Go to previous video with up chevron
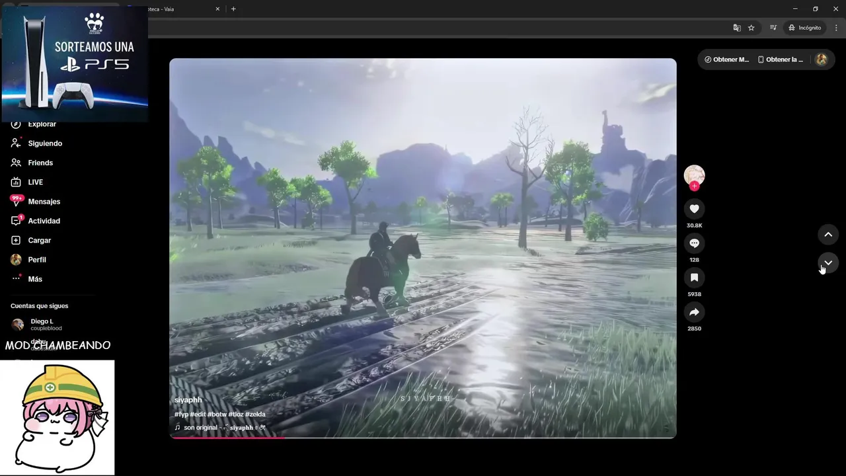 tap(828, 234)
